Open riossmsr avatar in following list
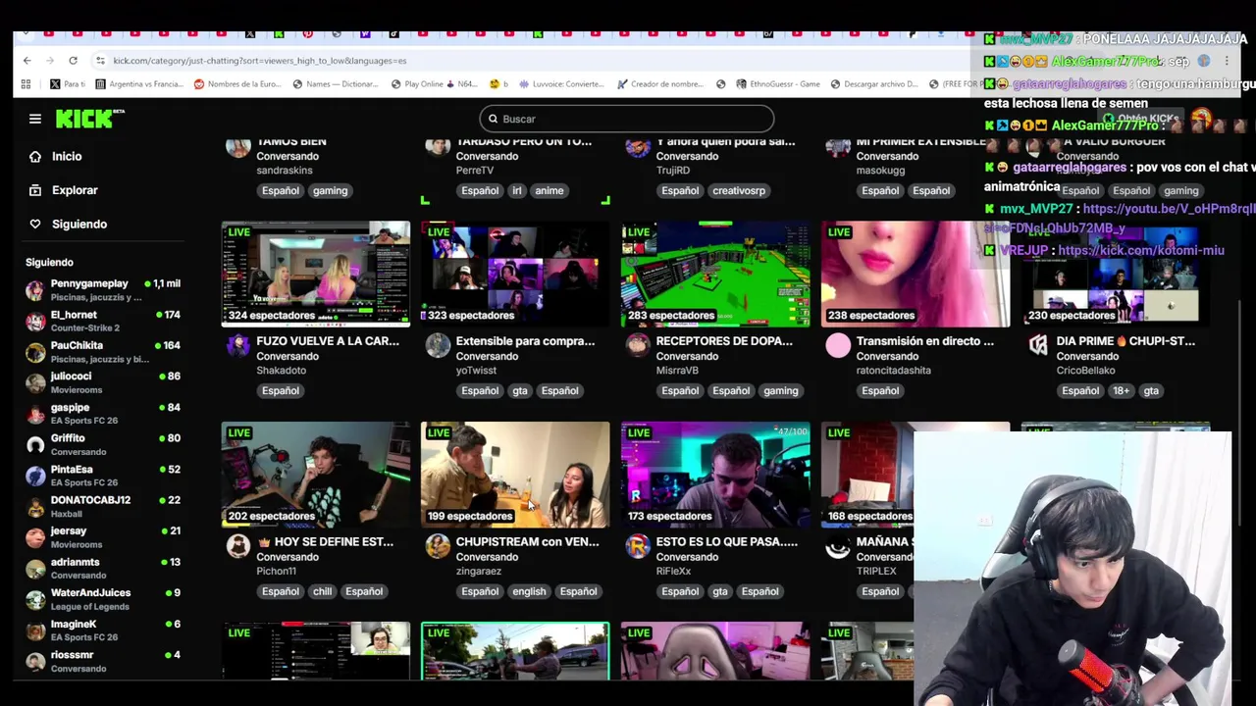 pos(35,661)
